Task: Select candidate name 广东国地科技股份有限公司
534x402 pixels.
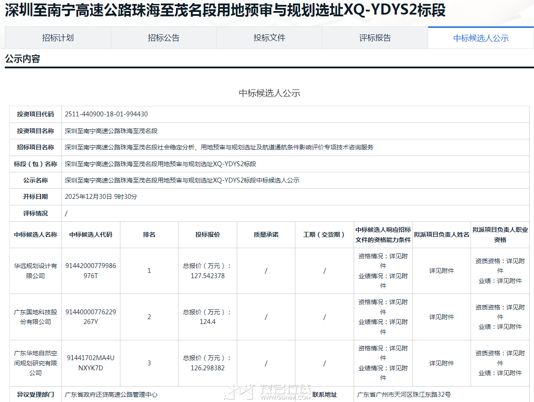Action: (35, 317)
